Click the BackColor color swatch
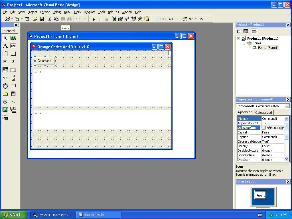The image size is (292, 219). click(264, 128)
